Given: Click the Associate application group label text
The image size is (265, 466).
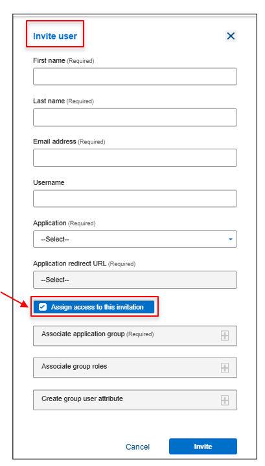Looking at the screenshot, I should 83,334.
